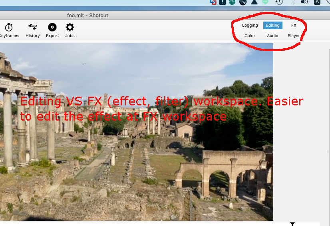Open the Export panel
Image resolution: width=330 pixels, height=226 pixels.
[52, 30]
